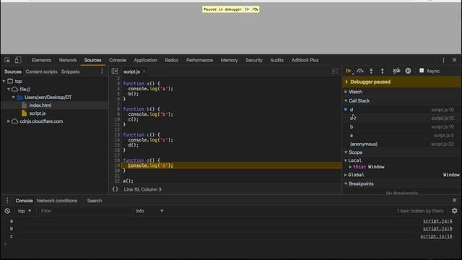Open script.js:4 console source link
This screenshot has height=260, width=462.
pos(437,221)
